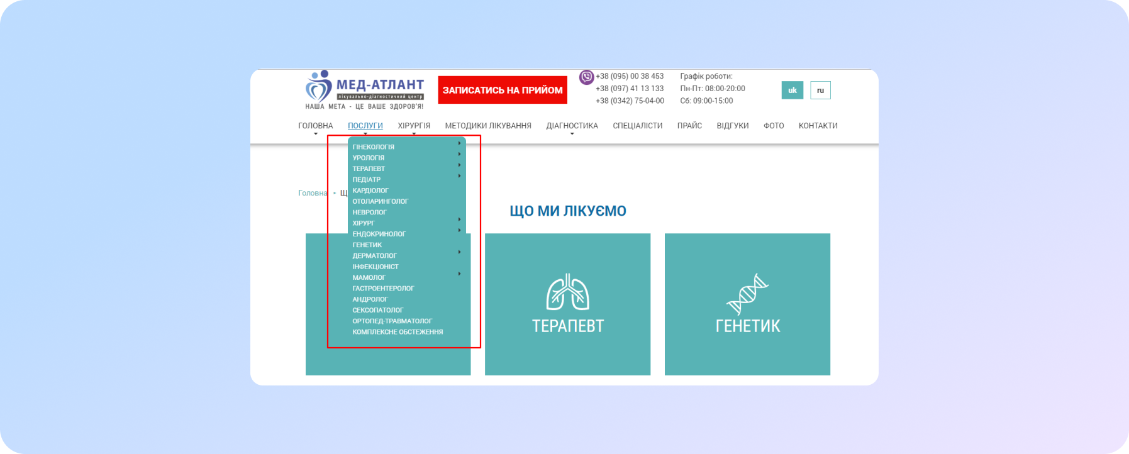Open the Контакти menu item

[x=818, y=126]
